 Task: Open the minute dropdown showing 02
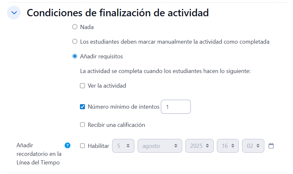(x=253, y=146)
